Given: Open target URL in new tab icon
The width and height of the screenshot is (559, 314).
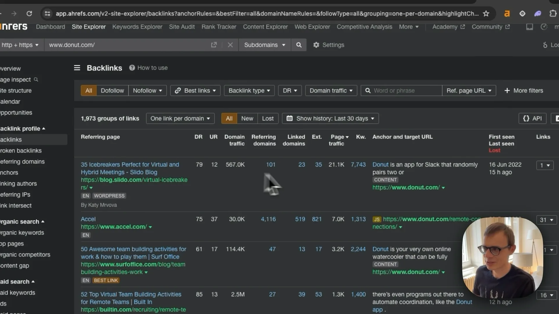Looking at the screenshot, I should [214, 45].
